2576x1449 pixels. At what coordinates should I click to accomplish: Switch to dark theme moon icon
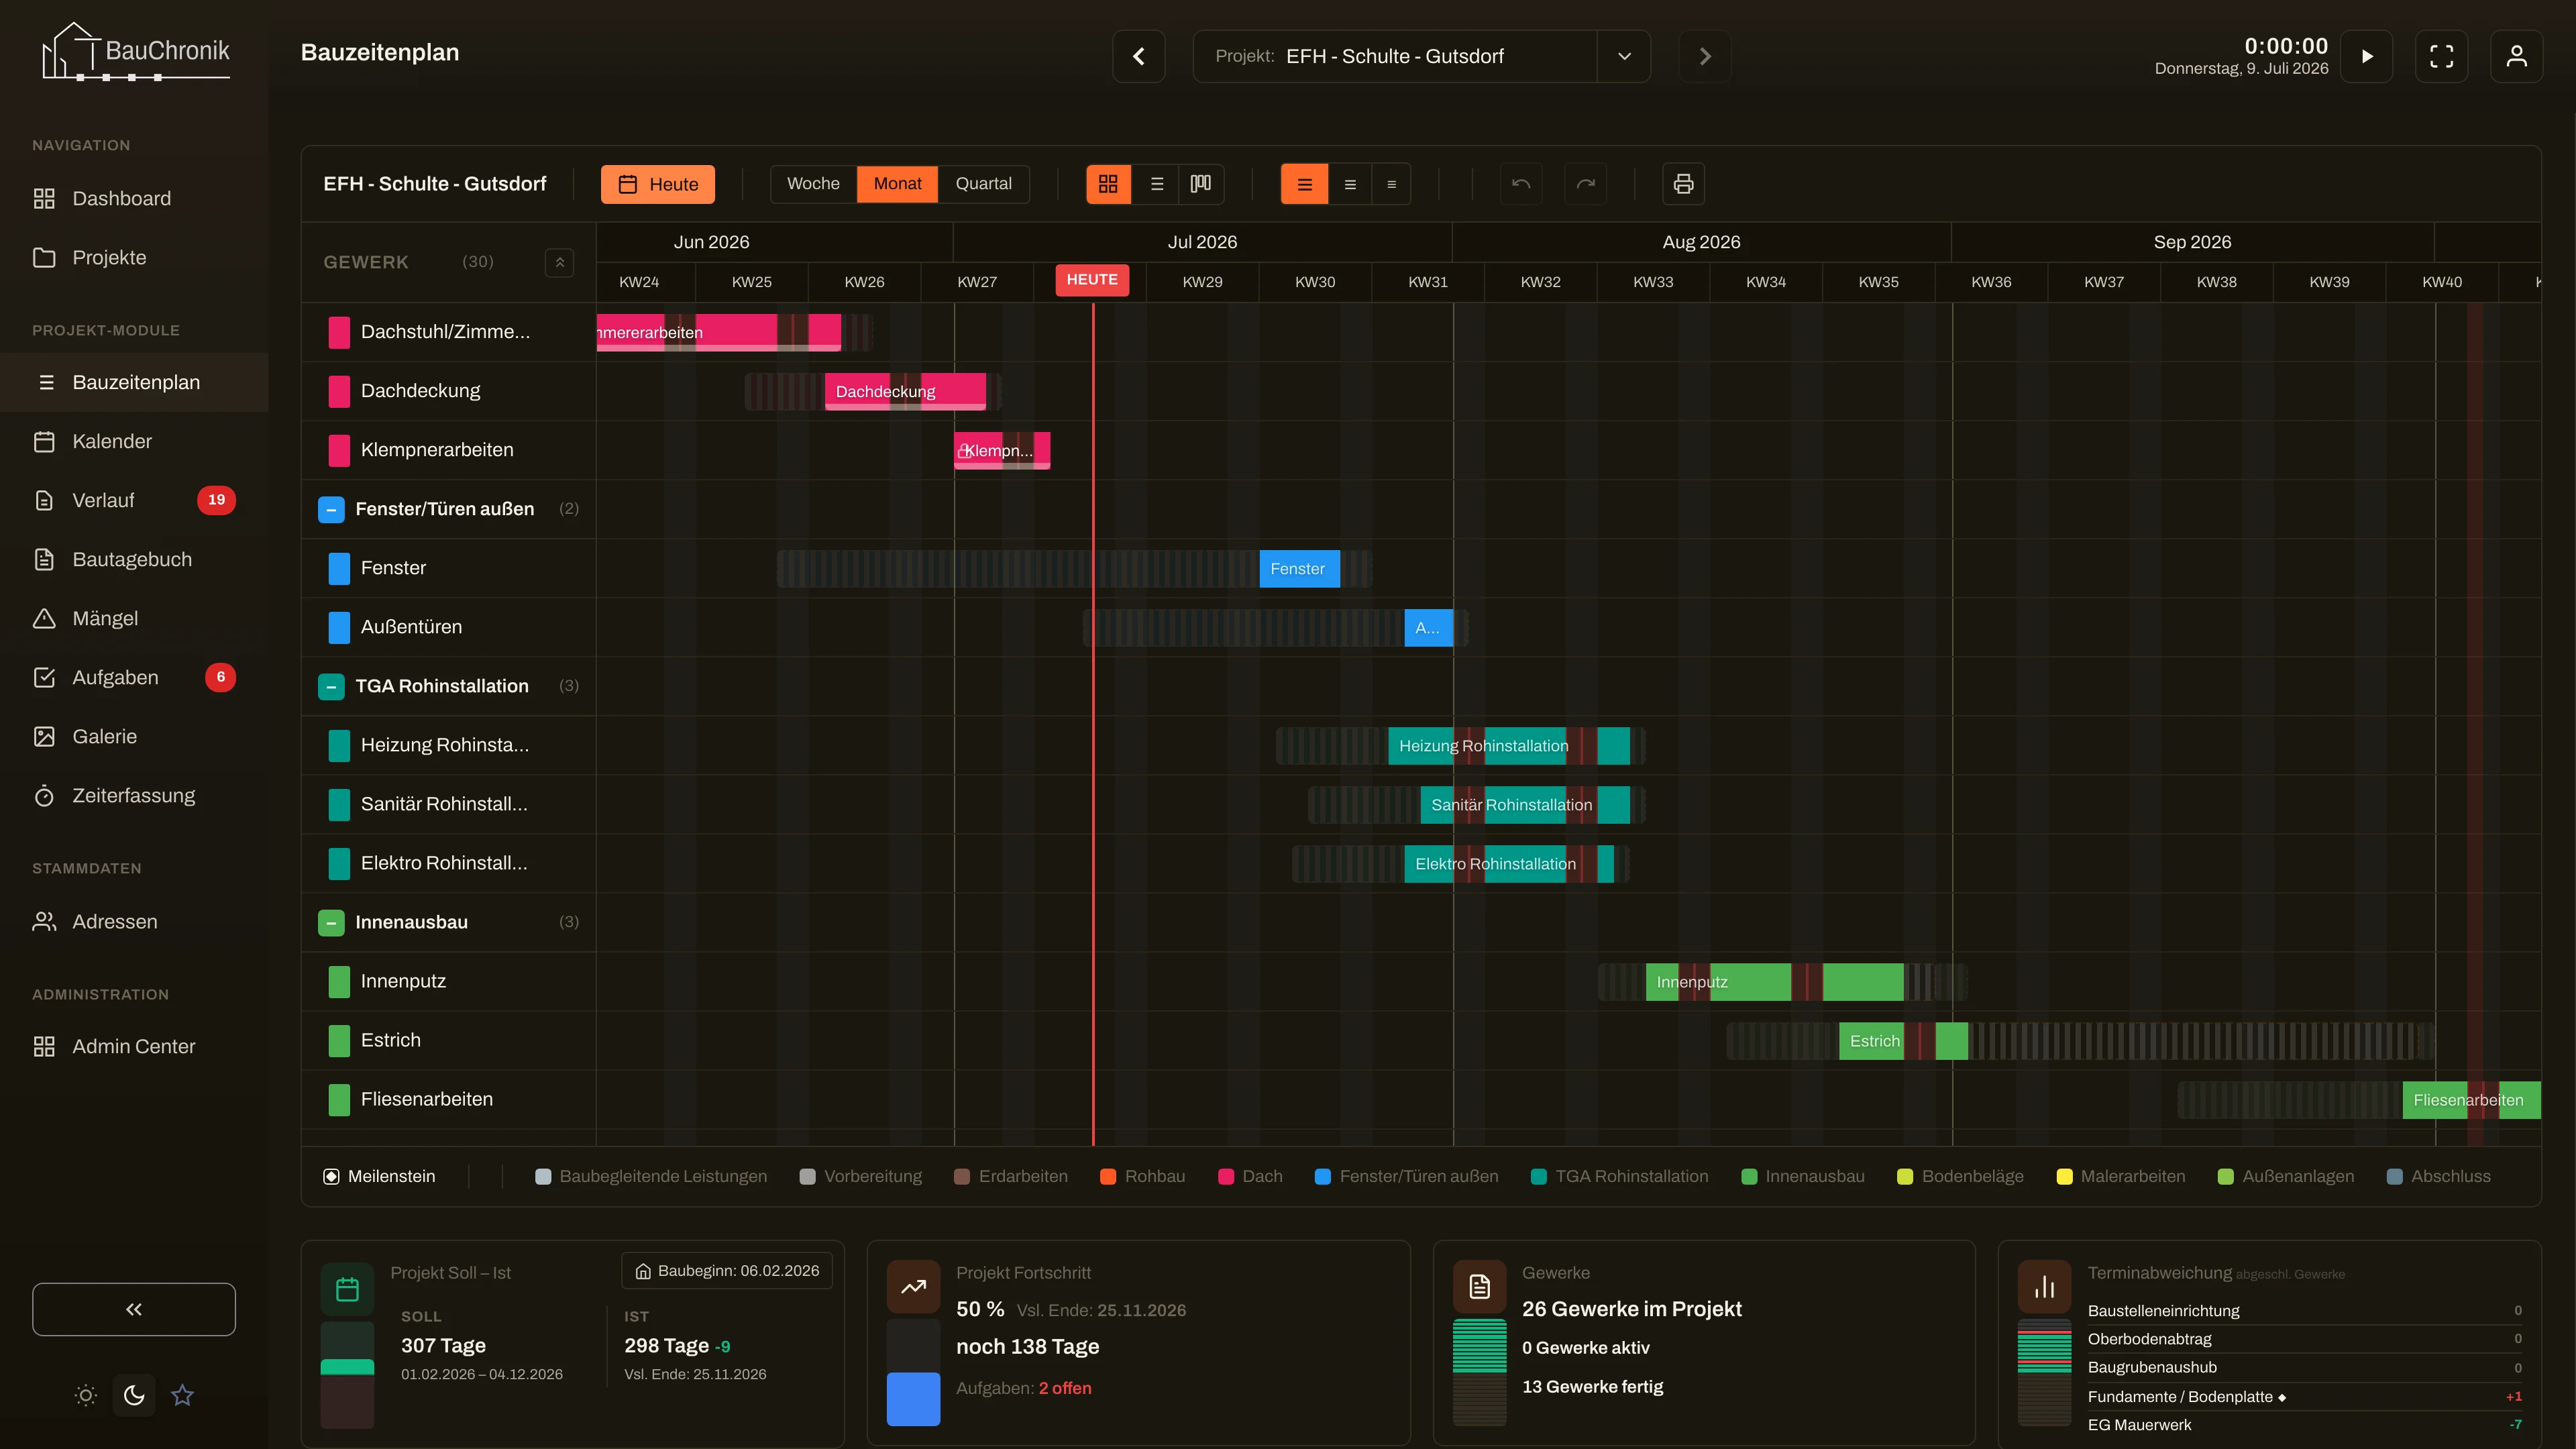134,1395
